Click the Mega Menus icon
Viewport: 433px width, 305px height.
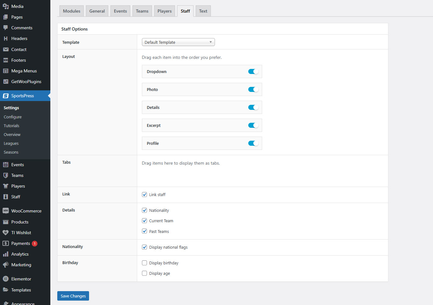click(6, 71)
